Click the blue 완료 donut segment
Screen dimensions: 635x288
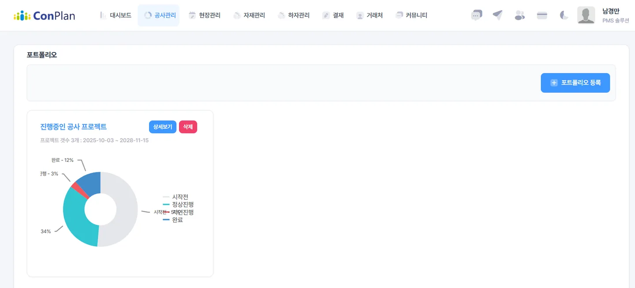(x=90, y=184)
